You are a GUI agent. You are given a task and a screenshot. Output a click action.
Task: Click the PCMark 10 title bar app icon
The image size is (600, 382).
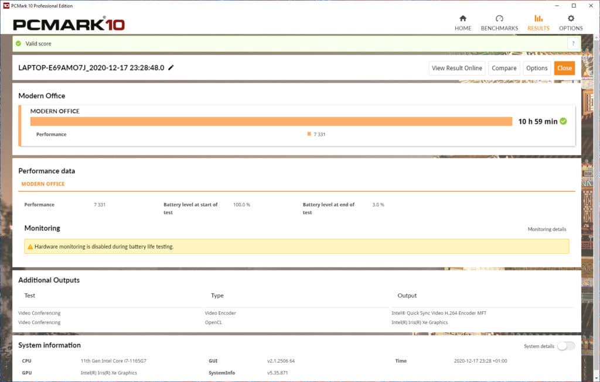pyautogui.click(x=6, y=6)
